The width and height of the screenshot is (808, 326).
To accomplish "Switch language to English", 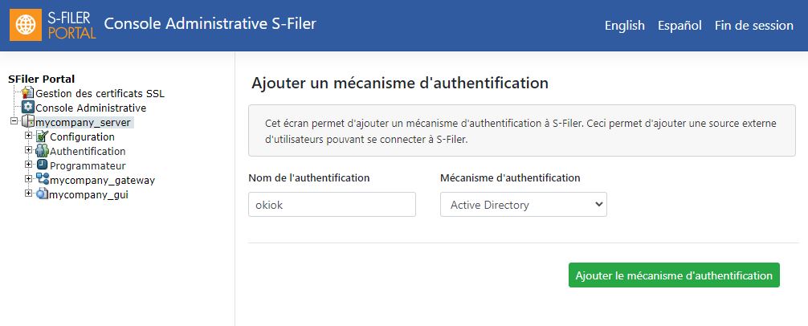I will click(x=625, y=25).
